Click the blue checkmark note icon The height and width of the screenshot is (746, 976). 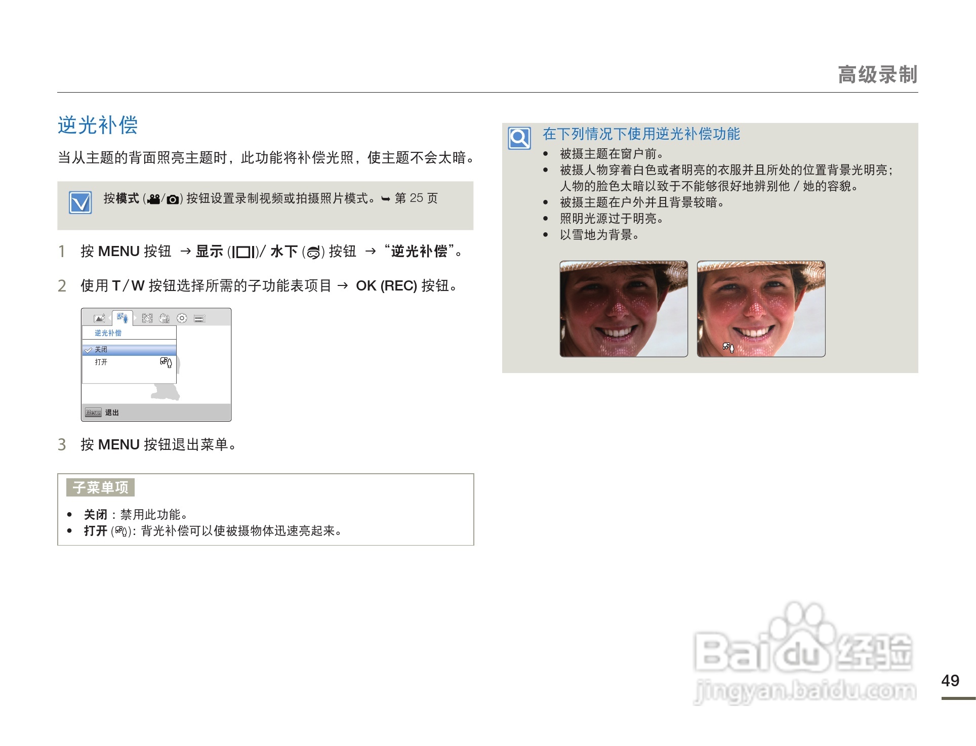(x=80, y=203)
